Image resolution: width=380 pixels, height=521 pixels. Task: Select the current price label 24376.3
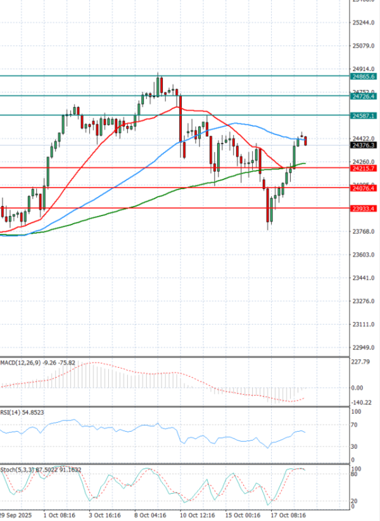click(364, 145)
